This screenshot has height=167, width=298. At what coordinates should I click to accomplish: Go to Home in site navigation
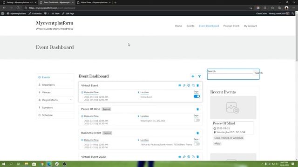tap(178, 26)
